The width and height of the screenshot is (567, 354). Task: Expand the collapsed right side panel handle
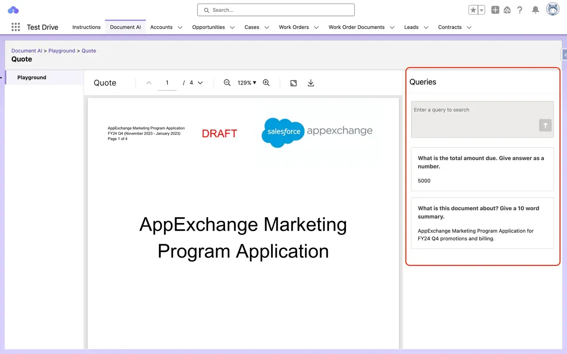click(564, 54)
